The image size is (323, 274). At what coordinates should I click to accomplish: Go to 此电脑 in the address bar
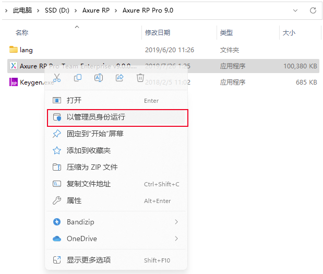point(22,10)
